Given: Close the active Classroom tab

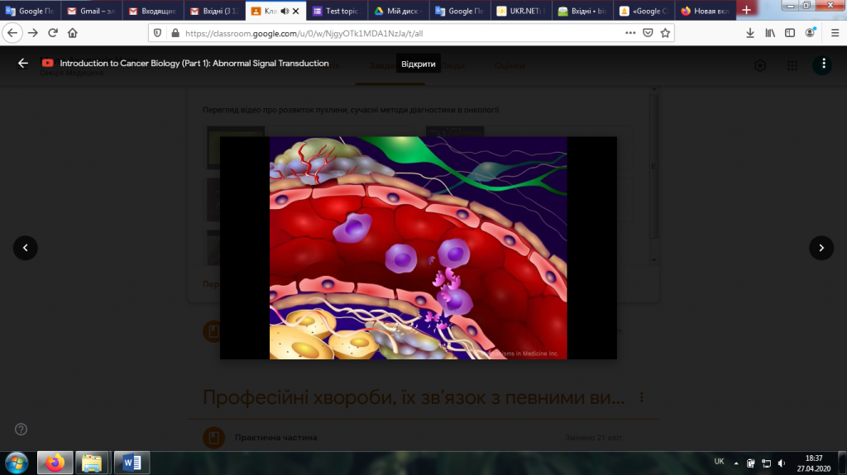Looking at the screenshot, I should coord(296,11).
